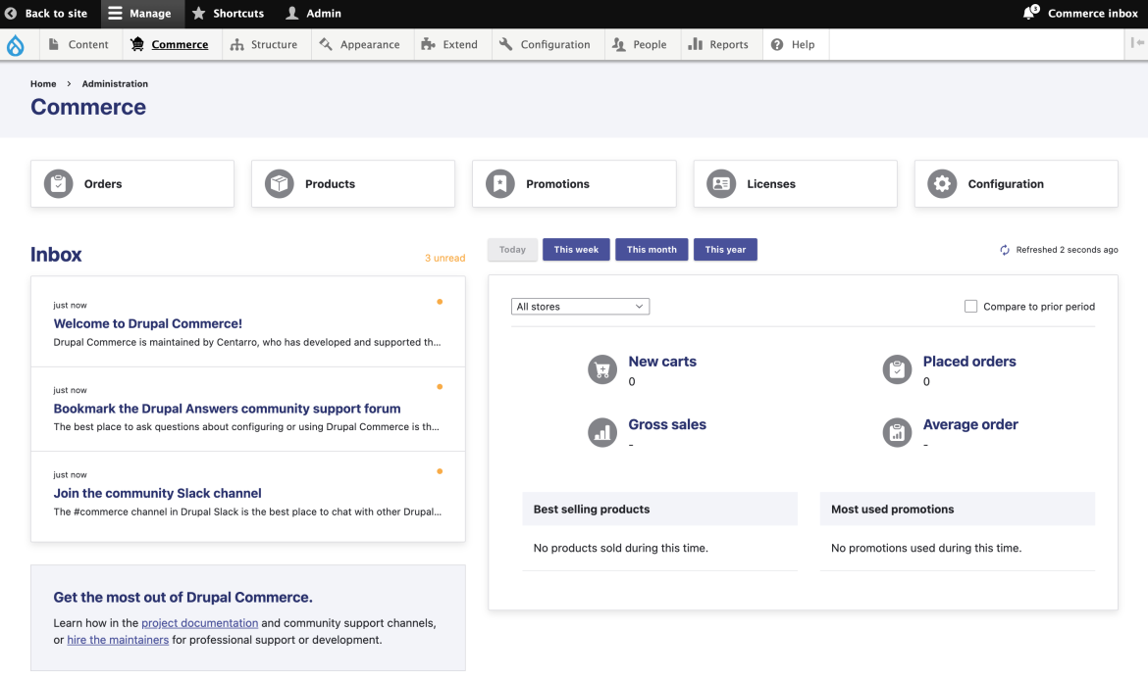The image size is (1148, 680).
Task: Open the Structure menu item
Action: point(264,45)
